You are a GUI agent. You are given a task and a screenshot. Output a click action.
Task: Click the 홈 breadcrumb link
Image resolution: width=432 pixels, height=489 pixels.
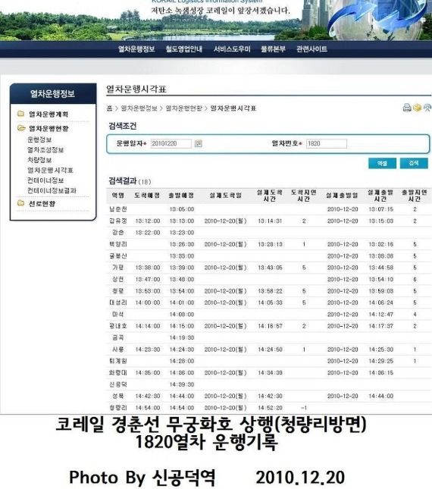[x=109, y=108]
